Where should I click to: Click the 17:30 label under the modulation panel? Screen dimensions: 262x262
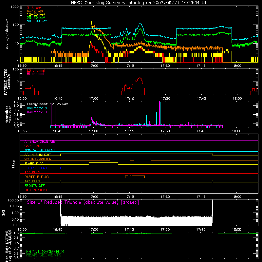165,131
